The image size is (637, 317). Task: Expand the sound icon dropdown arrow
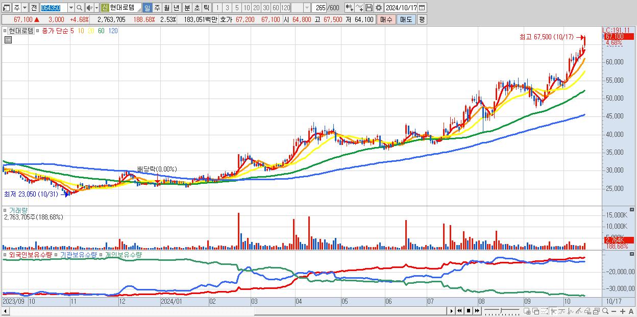96,8
